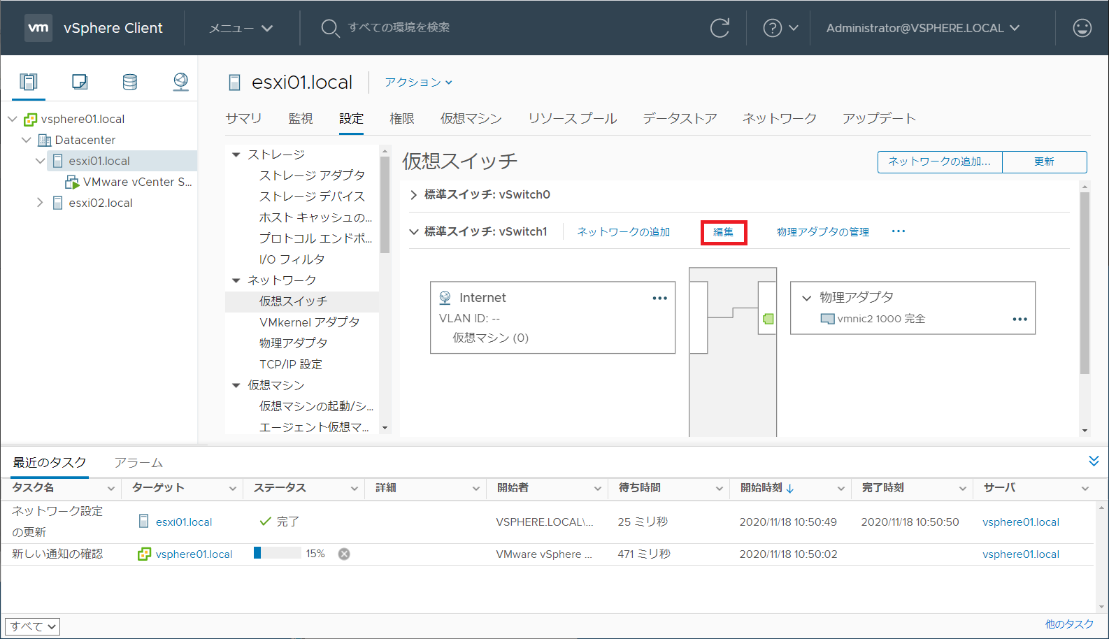Open the すべて filter dropdown at the bottom
The image size is (1109, 639).
tap(32, 626)
